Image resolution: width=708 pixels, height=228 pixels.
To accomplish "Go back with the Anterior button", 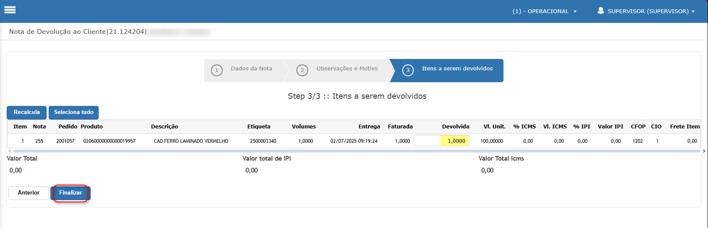I will coord(28,193).
